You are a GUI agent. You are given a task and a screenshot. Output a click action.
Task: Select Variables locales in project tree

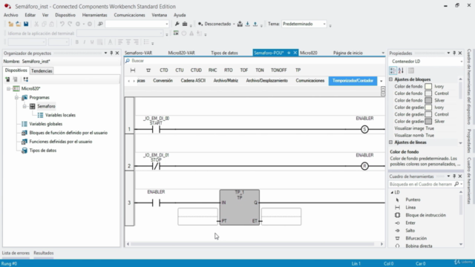[x=60, y=115]
